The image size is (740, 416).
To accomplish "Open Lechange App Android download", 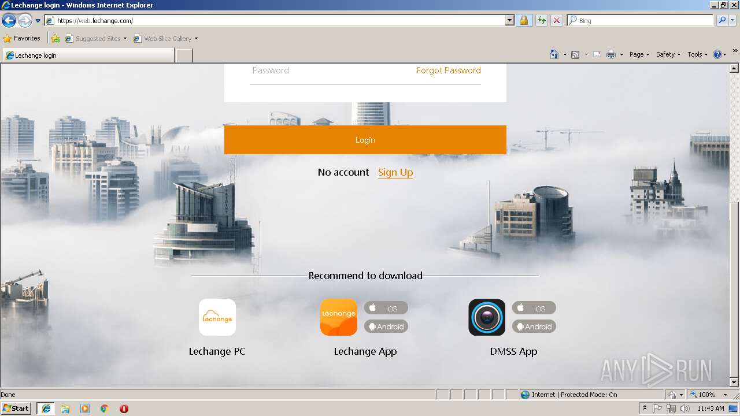I will [386, 326].
